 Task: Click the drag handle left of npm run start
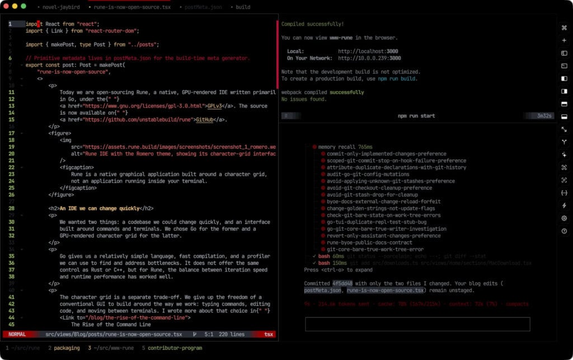[x=286, y=116]
